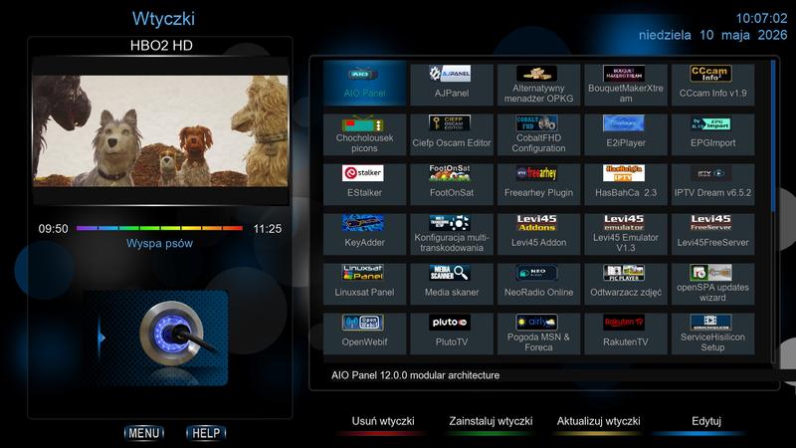Click the rainbow programme progress bar
This screenshot has width=796, height=448.
(159, 228)
